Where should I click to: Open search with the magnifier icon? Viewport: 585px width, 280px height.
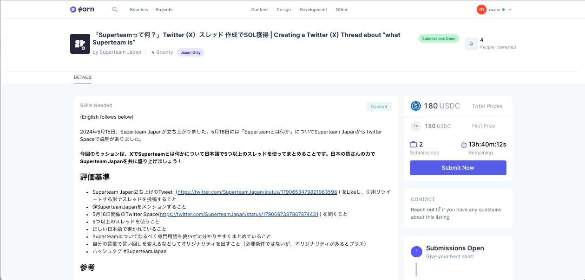[115, 9]
